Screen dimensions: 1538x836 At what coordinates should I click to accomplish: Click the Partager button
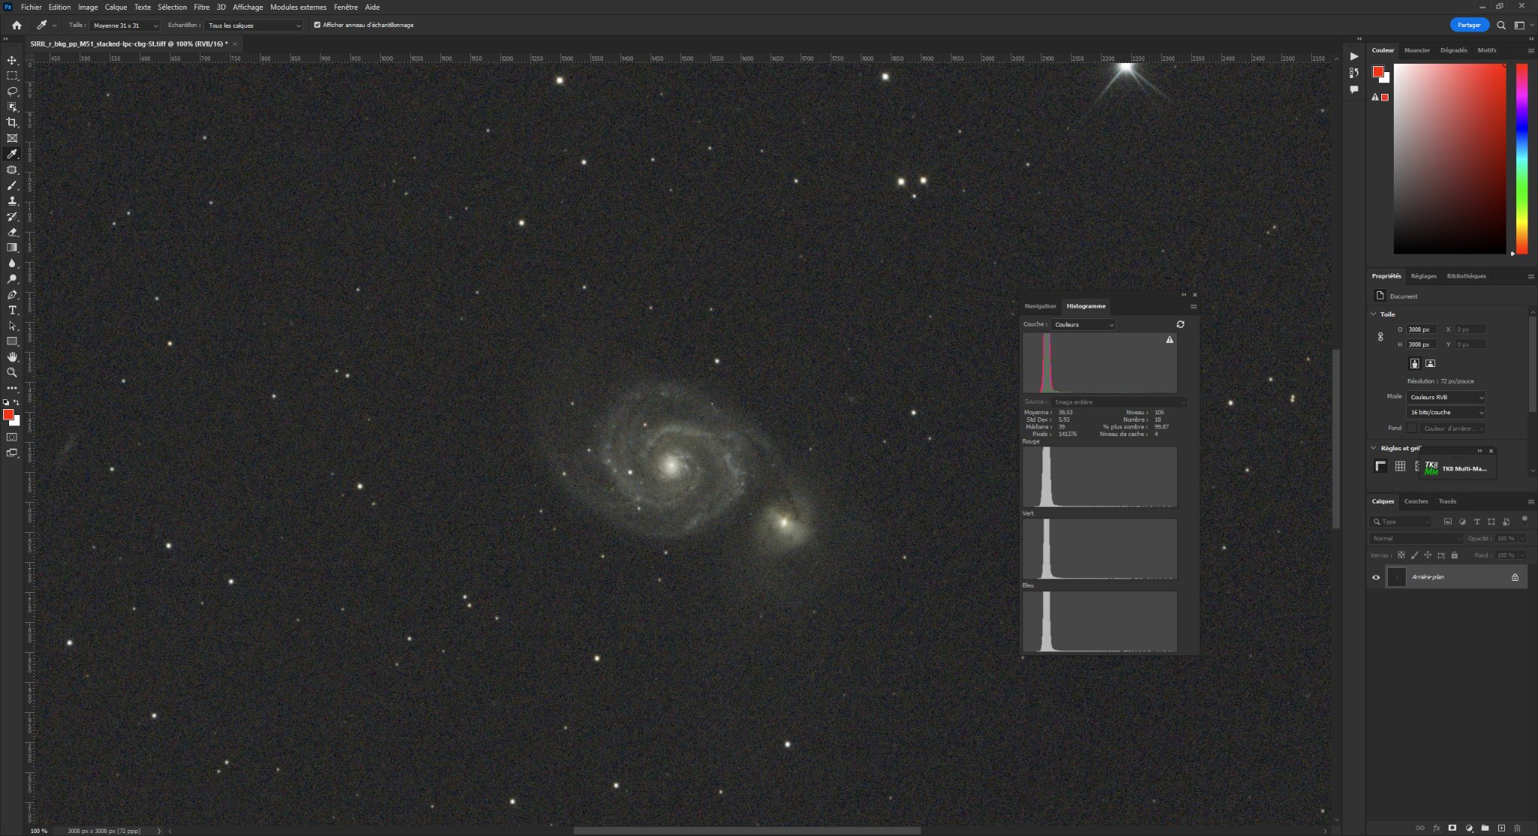[x=1469, y=25]
